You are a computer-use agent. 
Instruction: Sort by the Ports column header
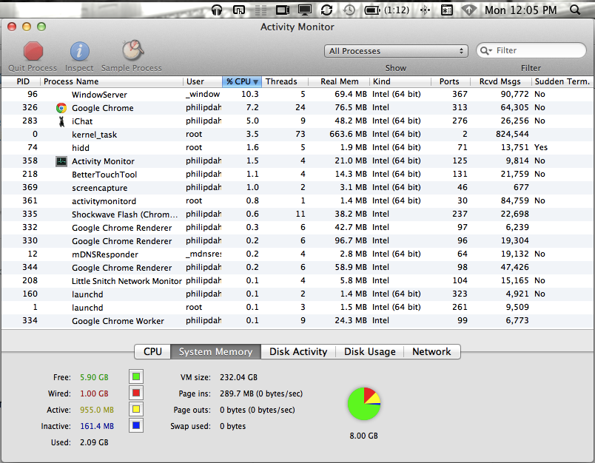(451, 81)
